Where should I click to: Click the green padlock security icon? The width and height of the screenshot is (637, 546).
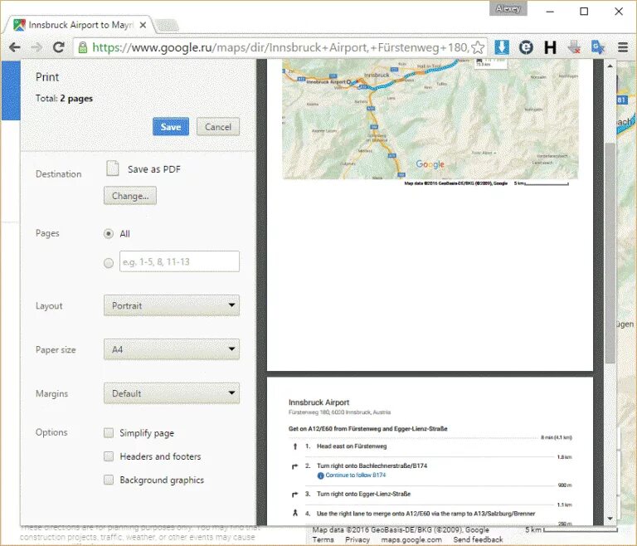(82, 47)
